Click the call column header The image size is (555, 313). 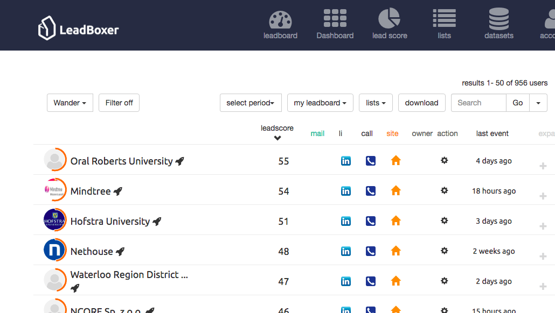pyautogui.click(x=367, y=133)
